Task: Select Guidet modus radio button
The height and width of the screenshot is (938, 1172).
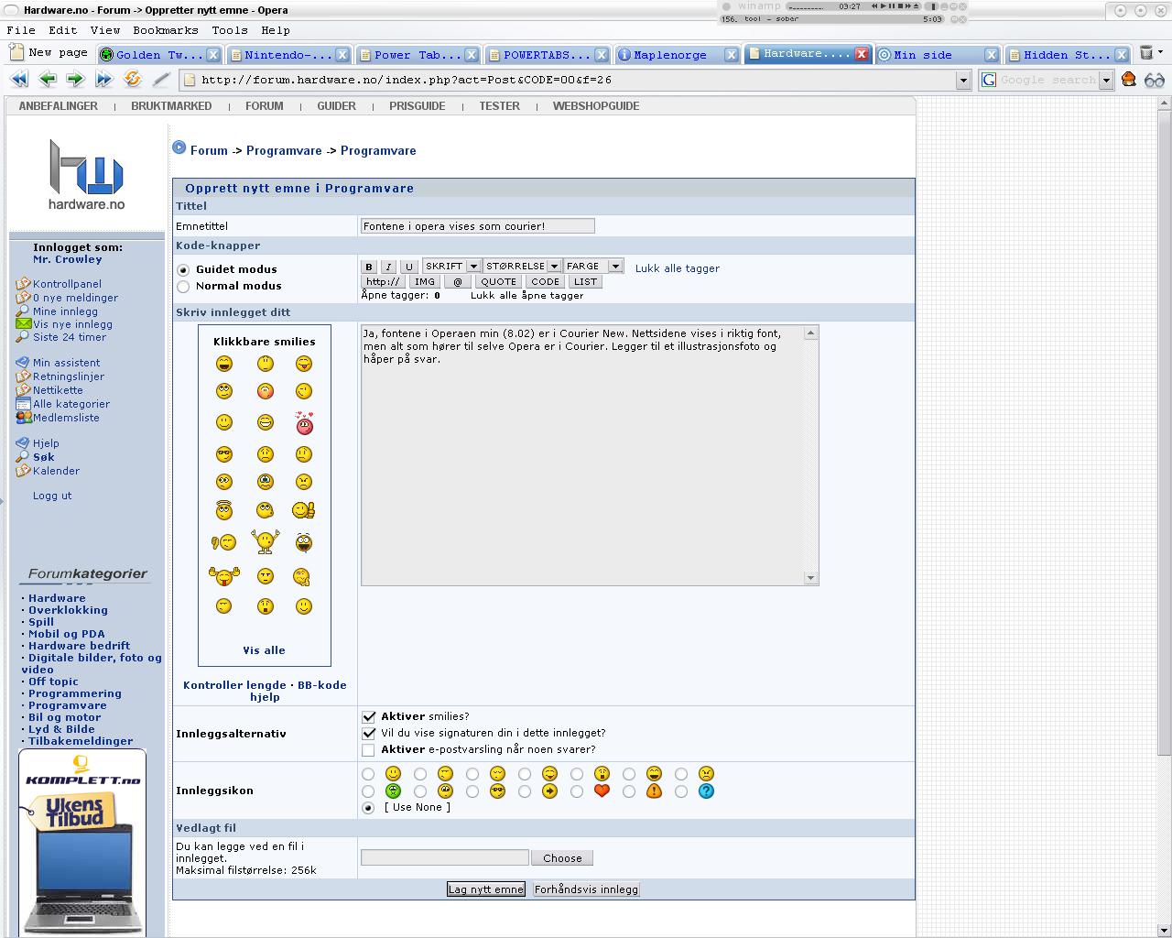Action: 183,270
